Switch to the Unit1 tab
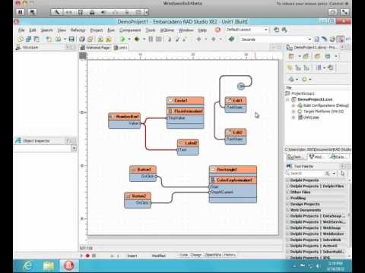Screen dimensions: 365x273 pos(120,48)
